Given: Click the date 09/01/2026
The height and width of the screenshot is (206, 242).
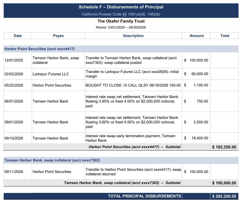Looking at the screenshot, I should click(14, 122).
